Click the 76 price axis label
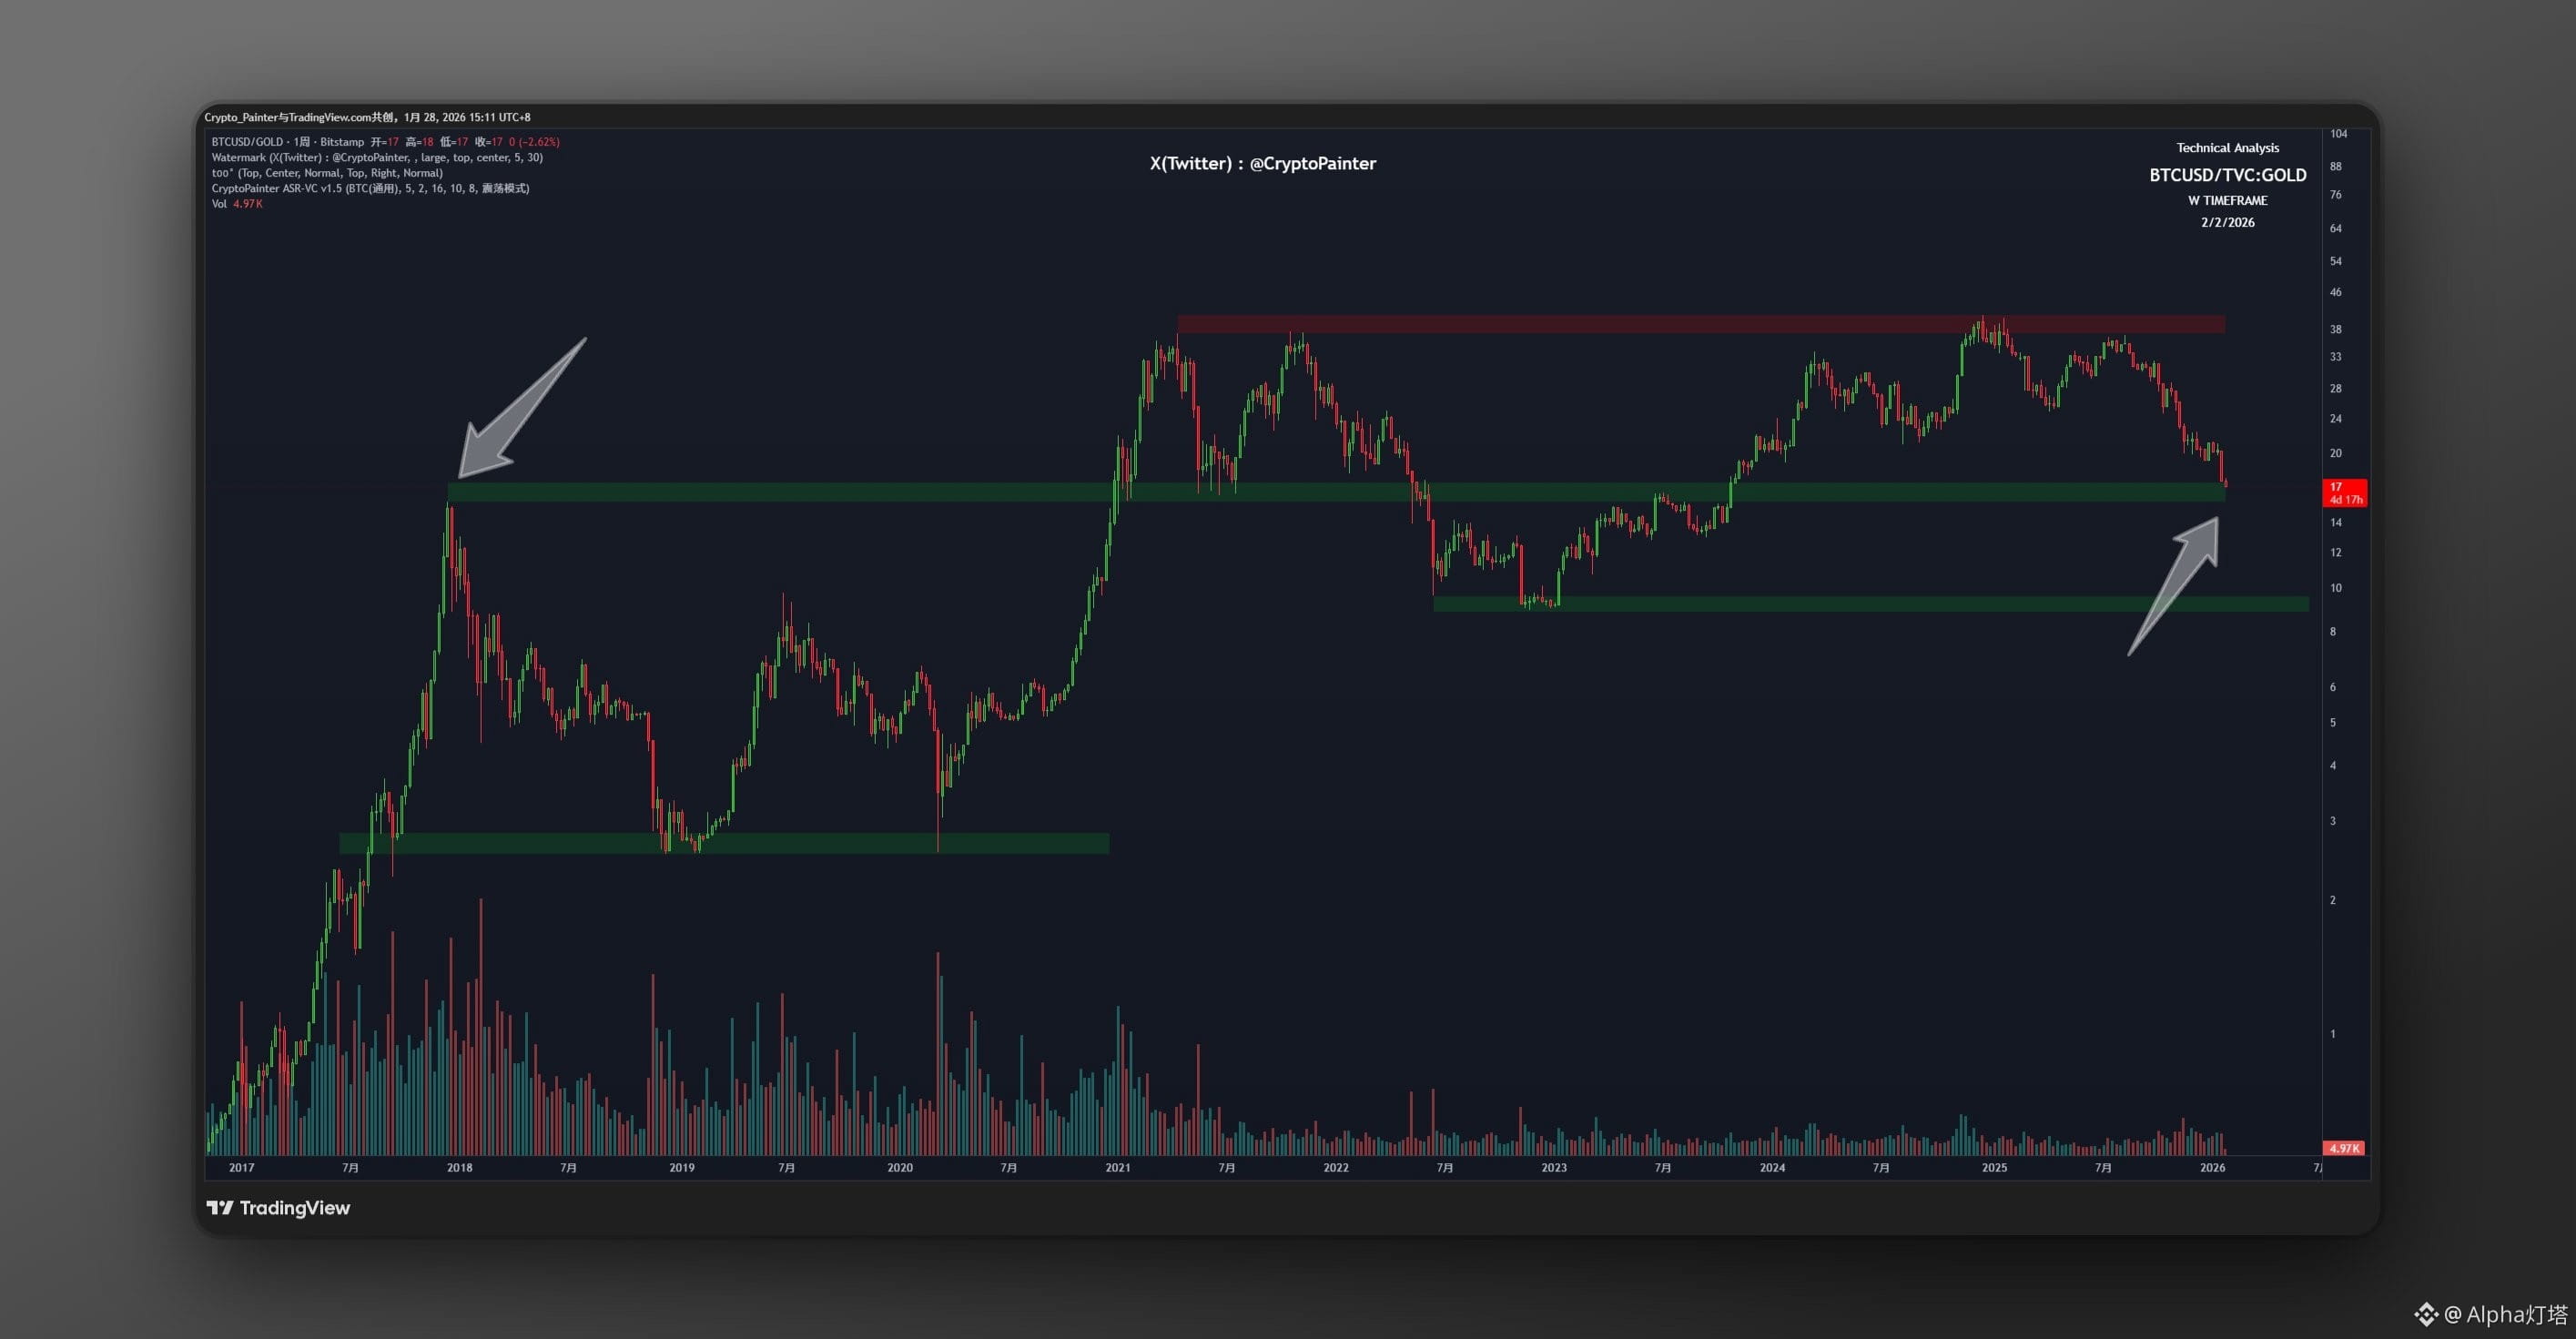 point(2336,195)
